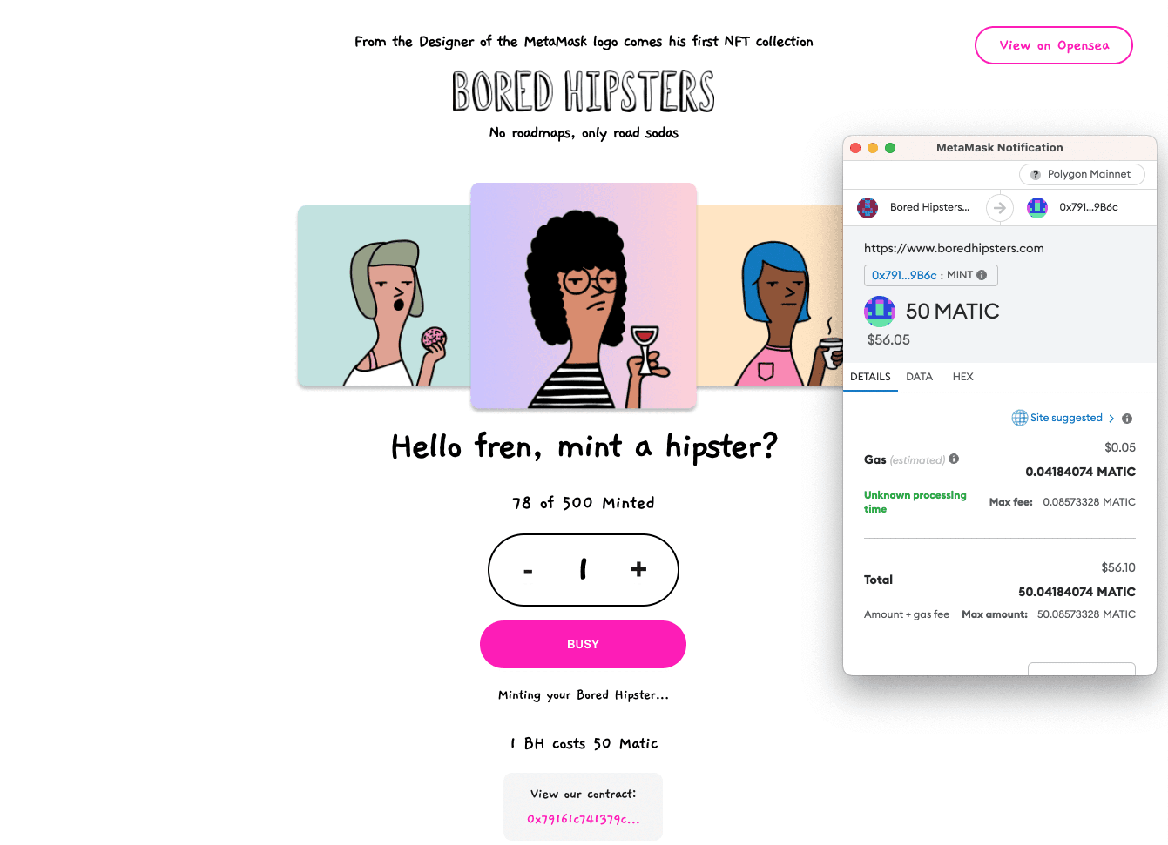Click the pink BUSY mint button
The image size is (1168, 845).
click(x=583, y=644)
